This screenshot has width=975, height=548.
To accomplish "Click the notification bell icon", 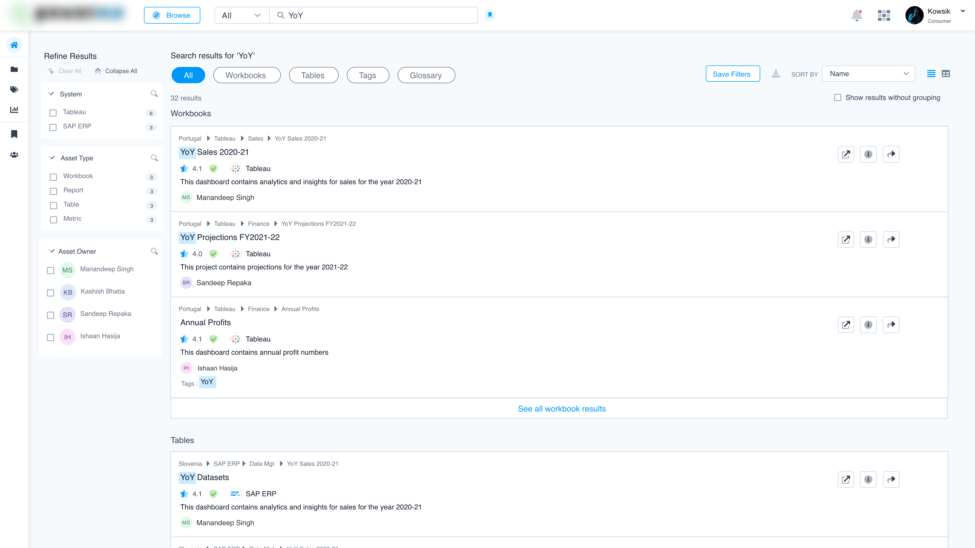I will tap(856, 15).
